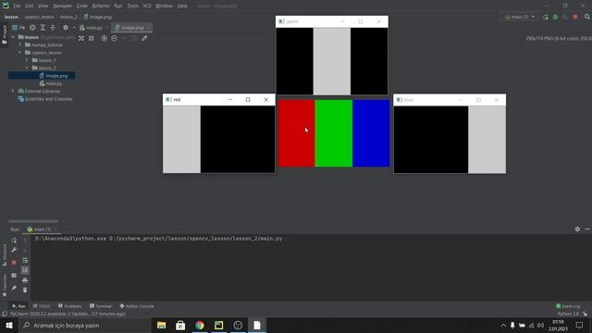Click the image viewer fit-to-window icon

[x=81, y=38]
